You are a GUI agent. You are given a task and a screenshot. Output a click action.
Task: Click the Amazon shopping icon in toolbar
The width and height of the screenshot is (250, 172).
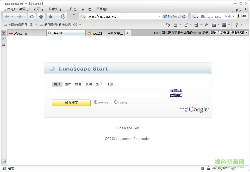[x=238, y=16]
